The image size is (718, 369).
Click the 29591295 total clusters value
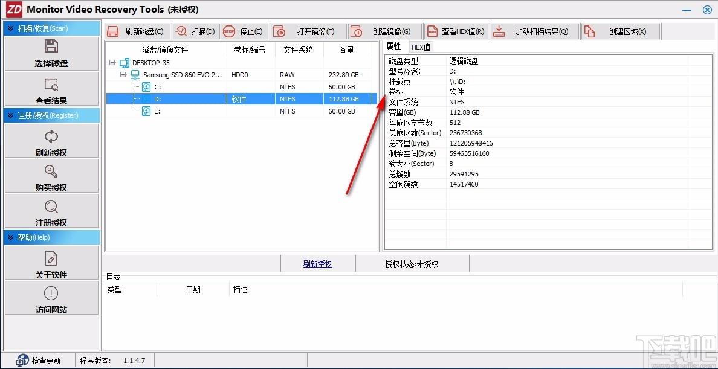click(464, 174)
